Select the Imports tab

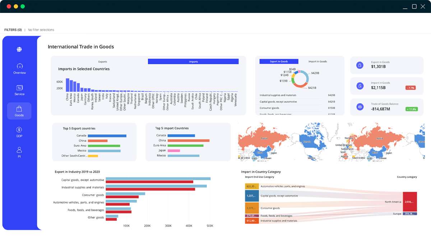click(193, 62)
